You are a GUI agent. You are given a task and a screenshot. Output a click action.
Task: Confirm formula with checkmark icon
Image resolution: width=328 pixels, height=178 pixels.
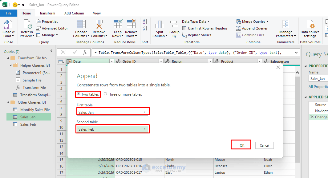(x=75, y=53)
